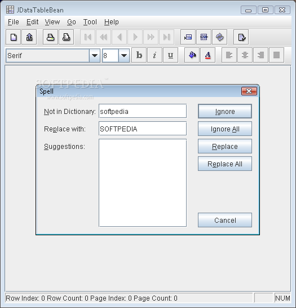
Task: Toggle italic formatting
Action: [154, 55]
